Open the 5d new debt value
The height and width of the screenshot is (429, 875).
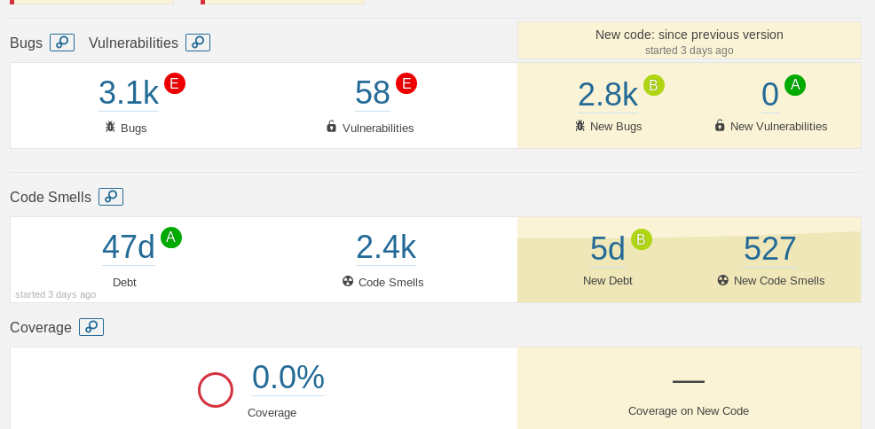point(608,249)
